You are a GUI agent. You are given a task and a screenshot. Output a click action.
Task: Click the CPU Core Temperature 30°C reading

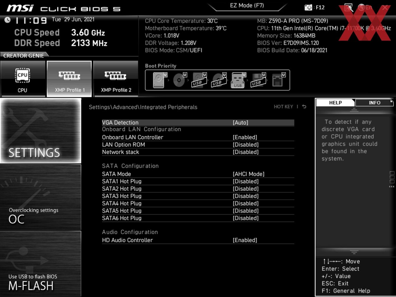(x=181, y=21)
